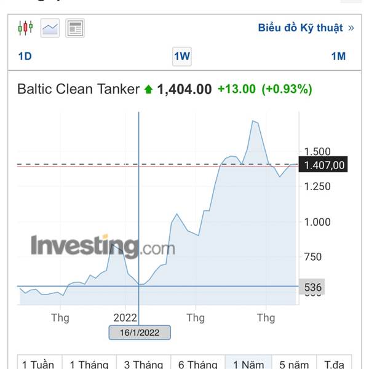
Task: Click the Investing.com watermark logo
Action: [103, 245]
